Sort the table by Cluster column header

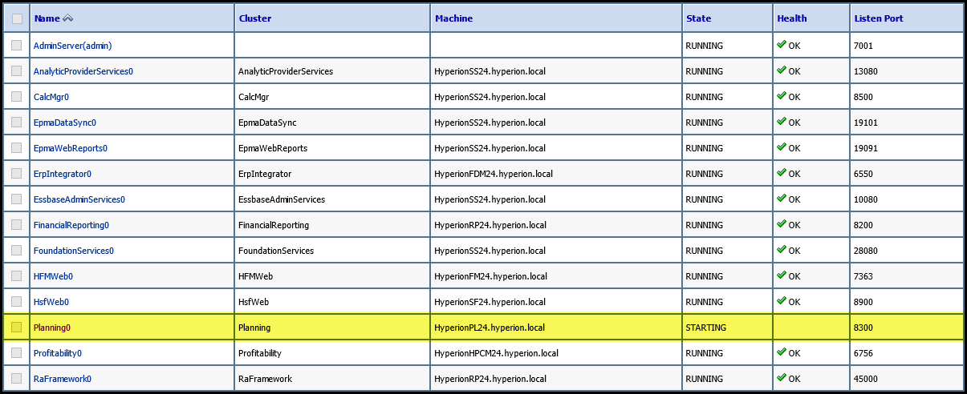[x=255, y=18]
